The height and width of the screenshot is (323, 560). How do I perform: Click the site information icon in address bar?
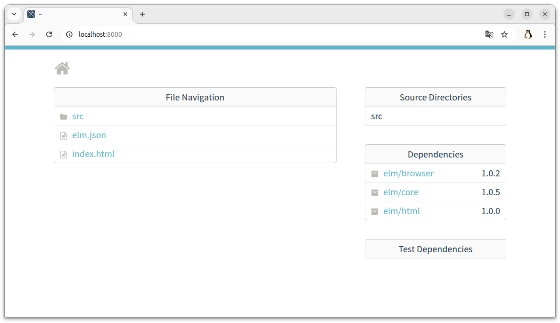(69, 34)
